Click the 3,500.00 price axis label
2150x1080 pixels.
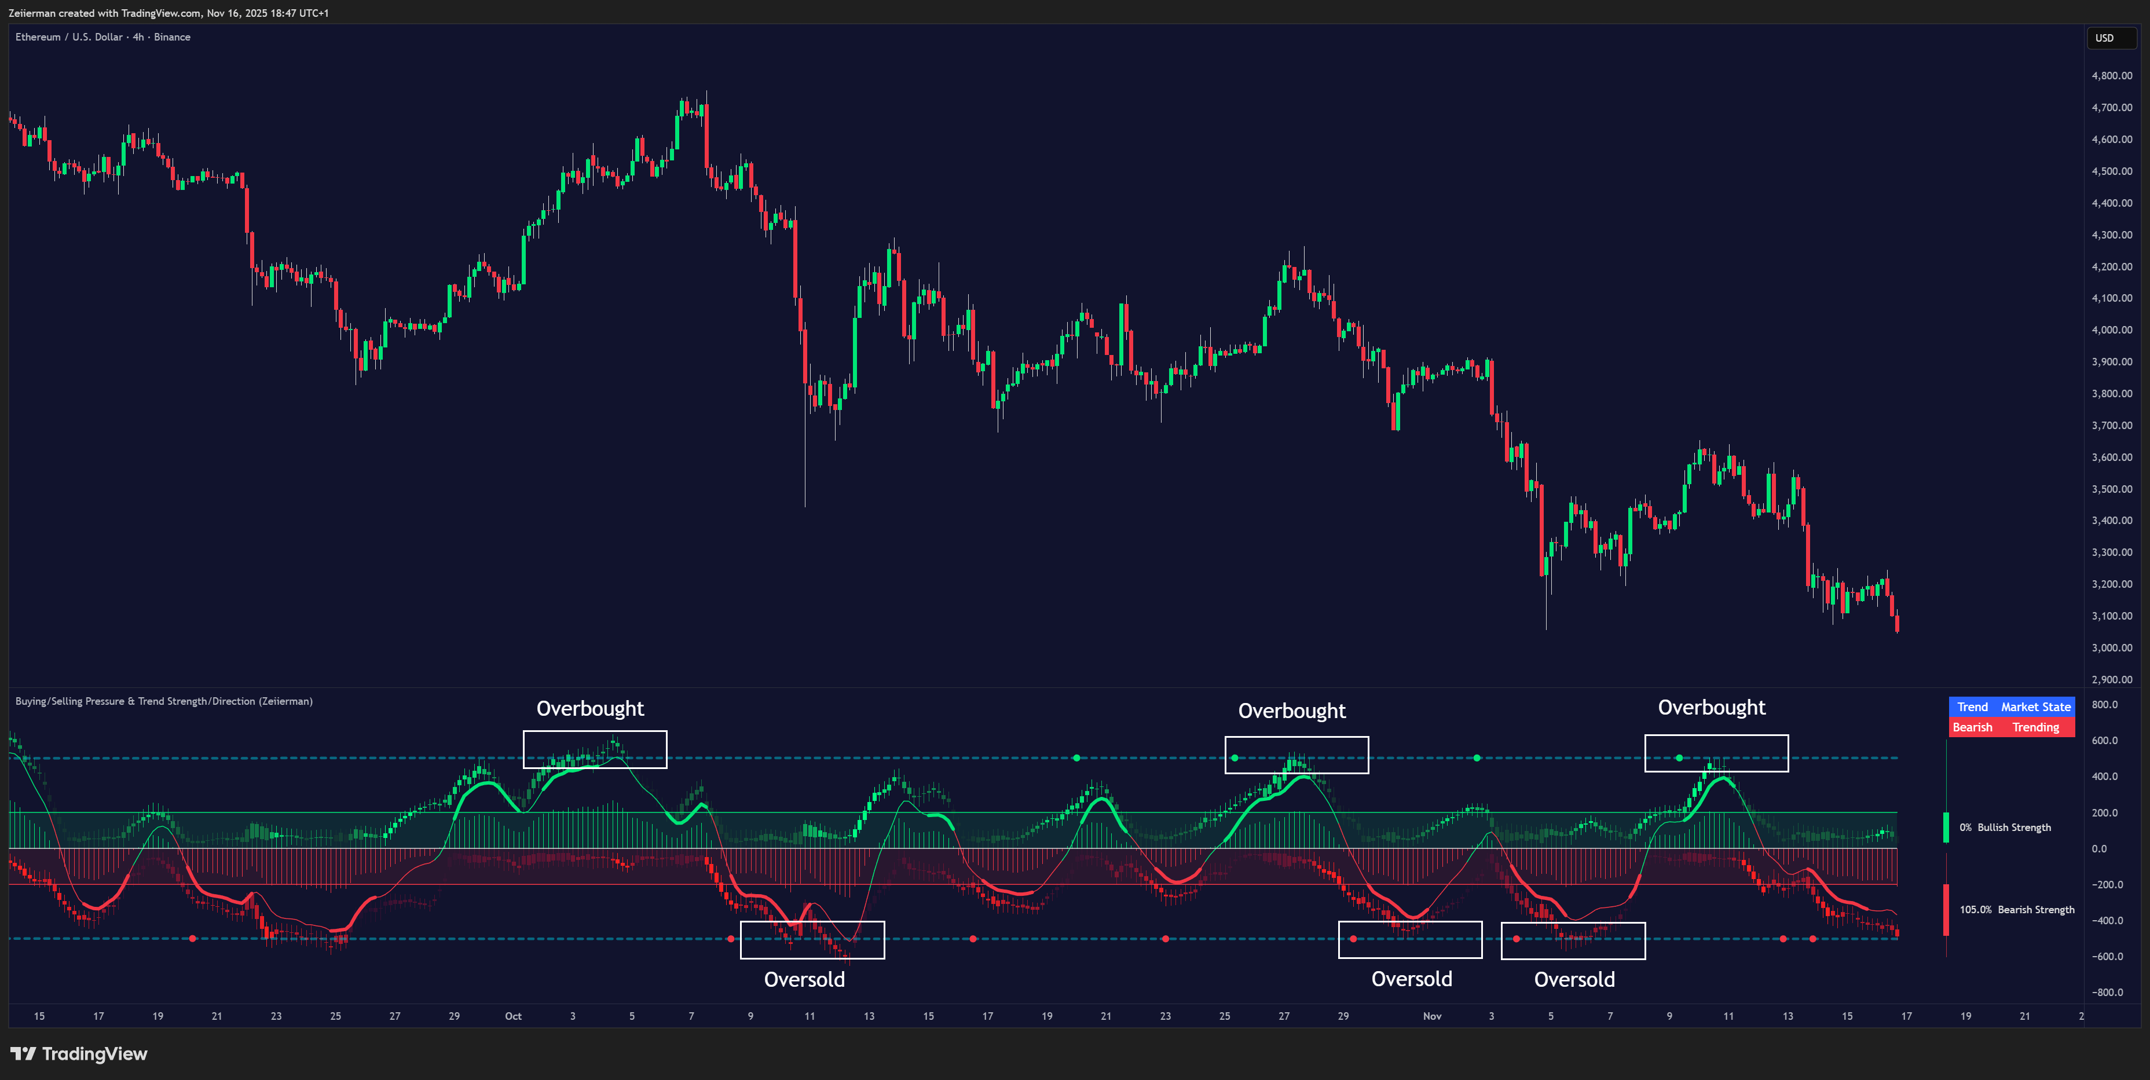click(2112, 489)
